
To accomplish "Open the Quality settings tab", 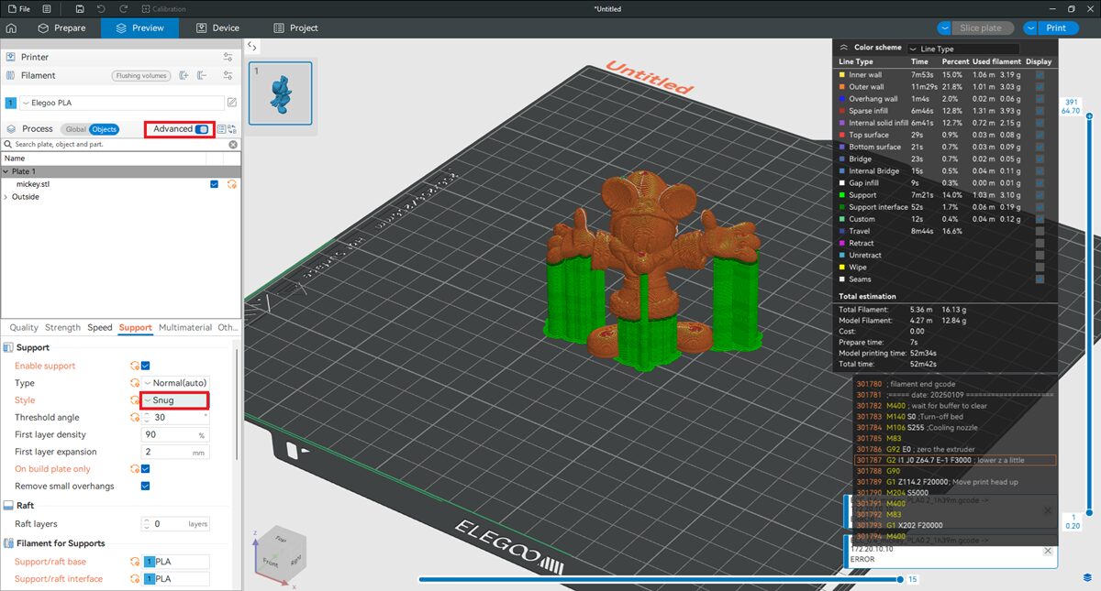I will [x=24, y=328].
